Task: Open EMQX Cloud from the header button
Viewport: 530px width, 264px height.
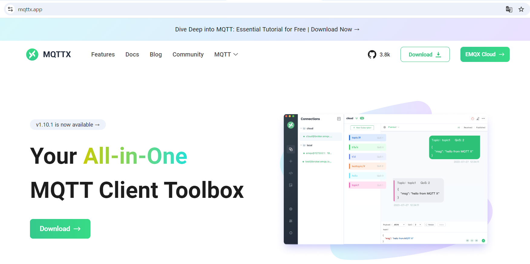Action: point(485,54)
